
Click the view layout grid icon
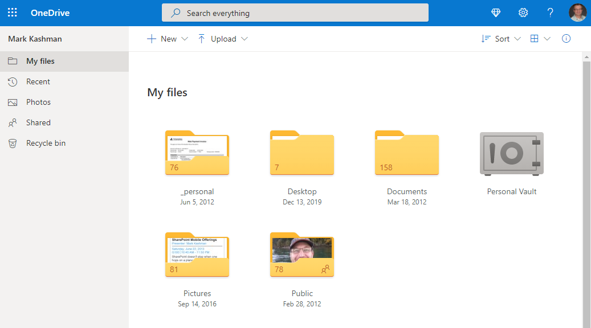535,38
